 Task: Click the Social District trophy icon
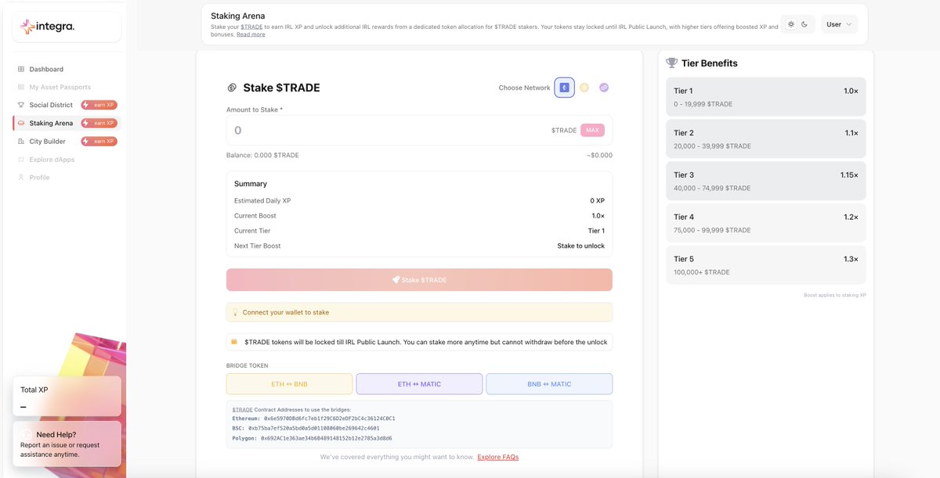click(21, 105)
